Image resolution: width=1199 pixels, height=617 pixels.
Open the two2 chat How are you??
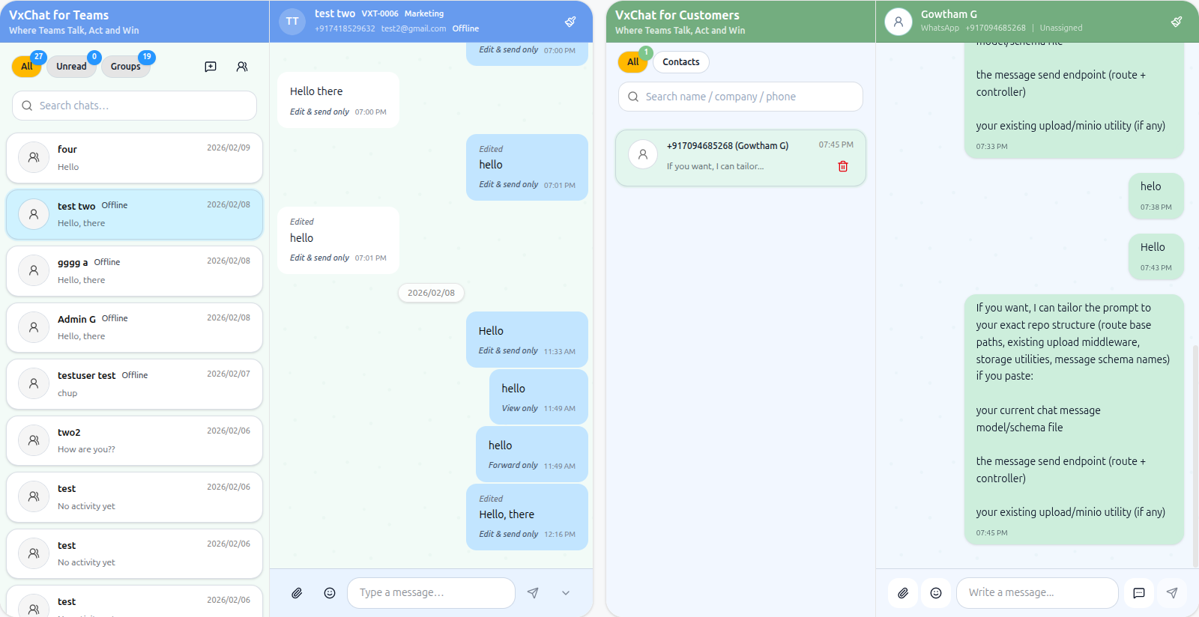point(134,440)
